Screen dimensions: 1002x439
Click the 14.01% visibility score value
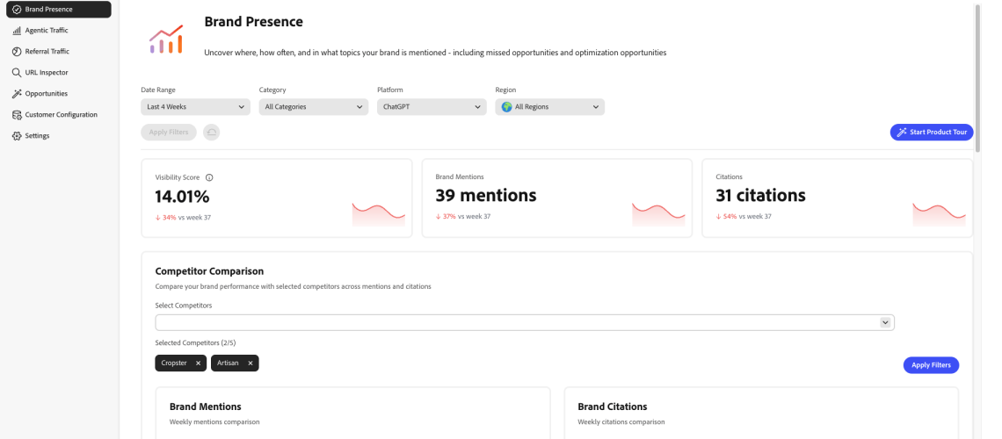coord(182,196)
